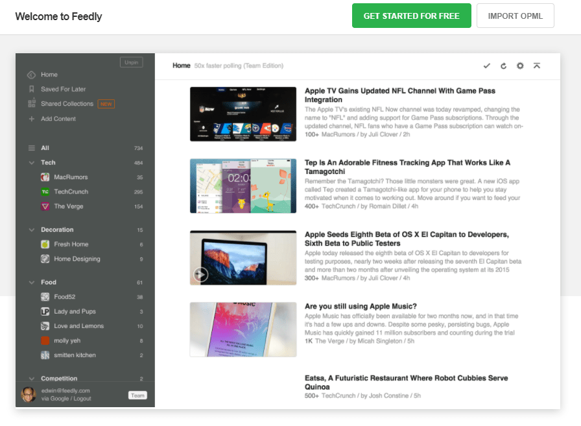Open the Eatsa Futuristic Restaurant article
Viewport: 581px width, 426px height.
(406, 382)
